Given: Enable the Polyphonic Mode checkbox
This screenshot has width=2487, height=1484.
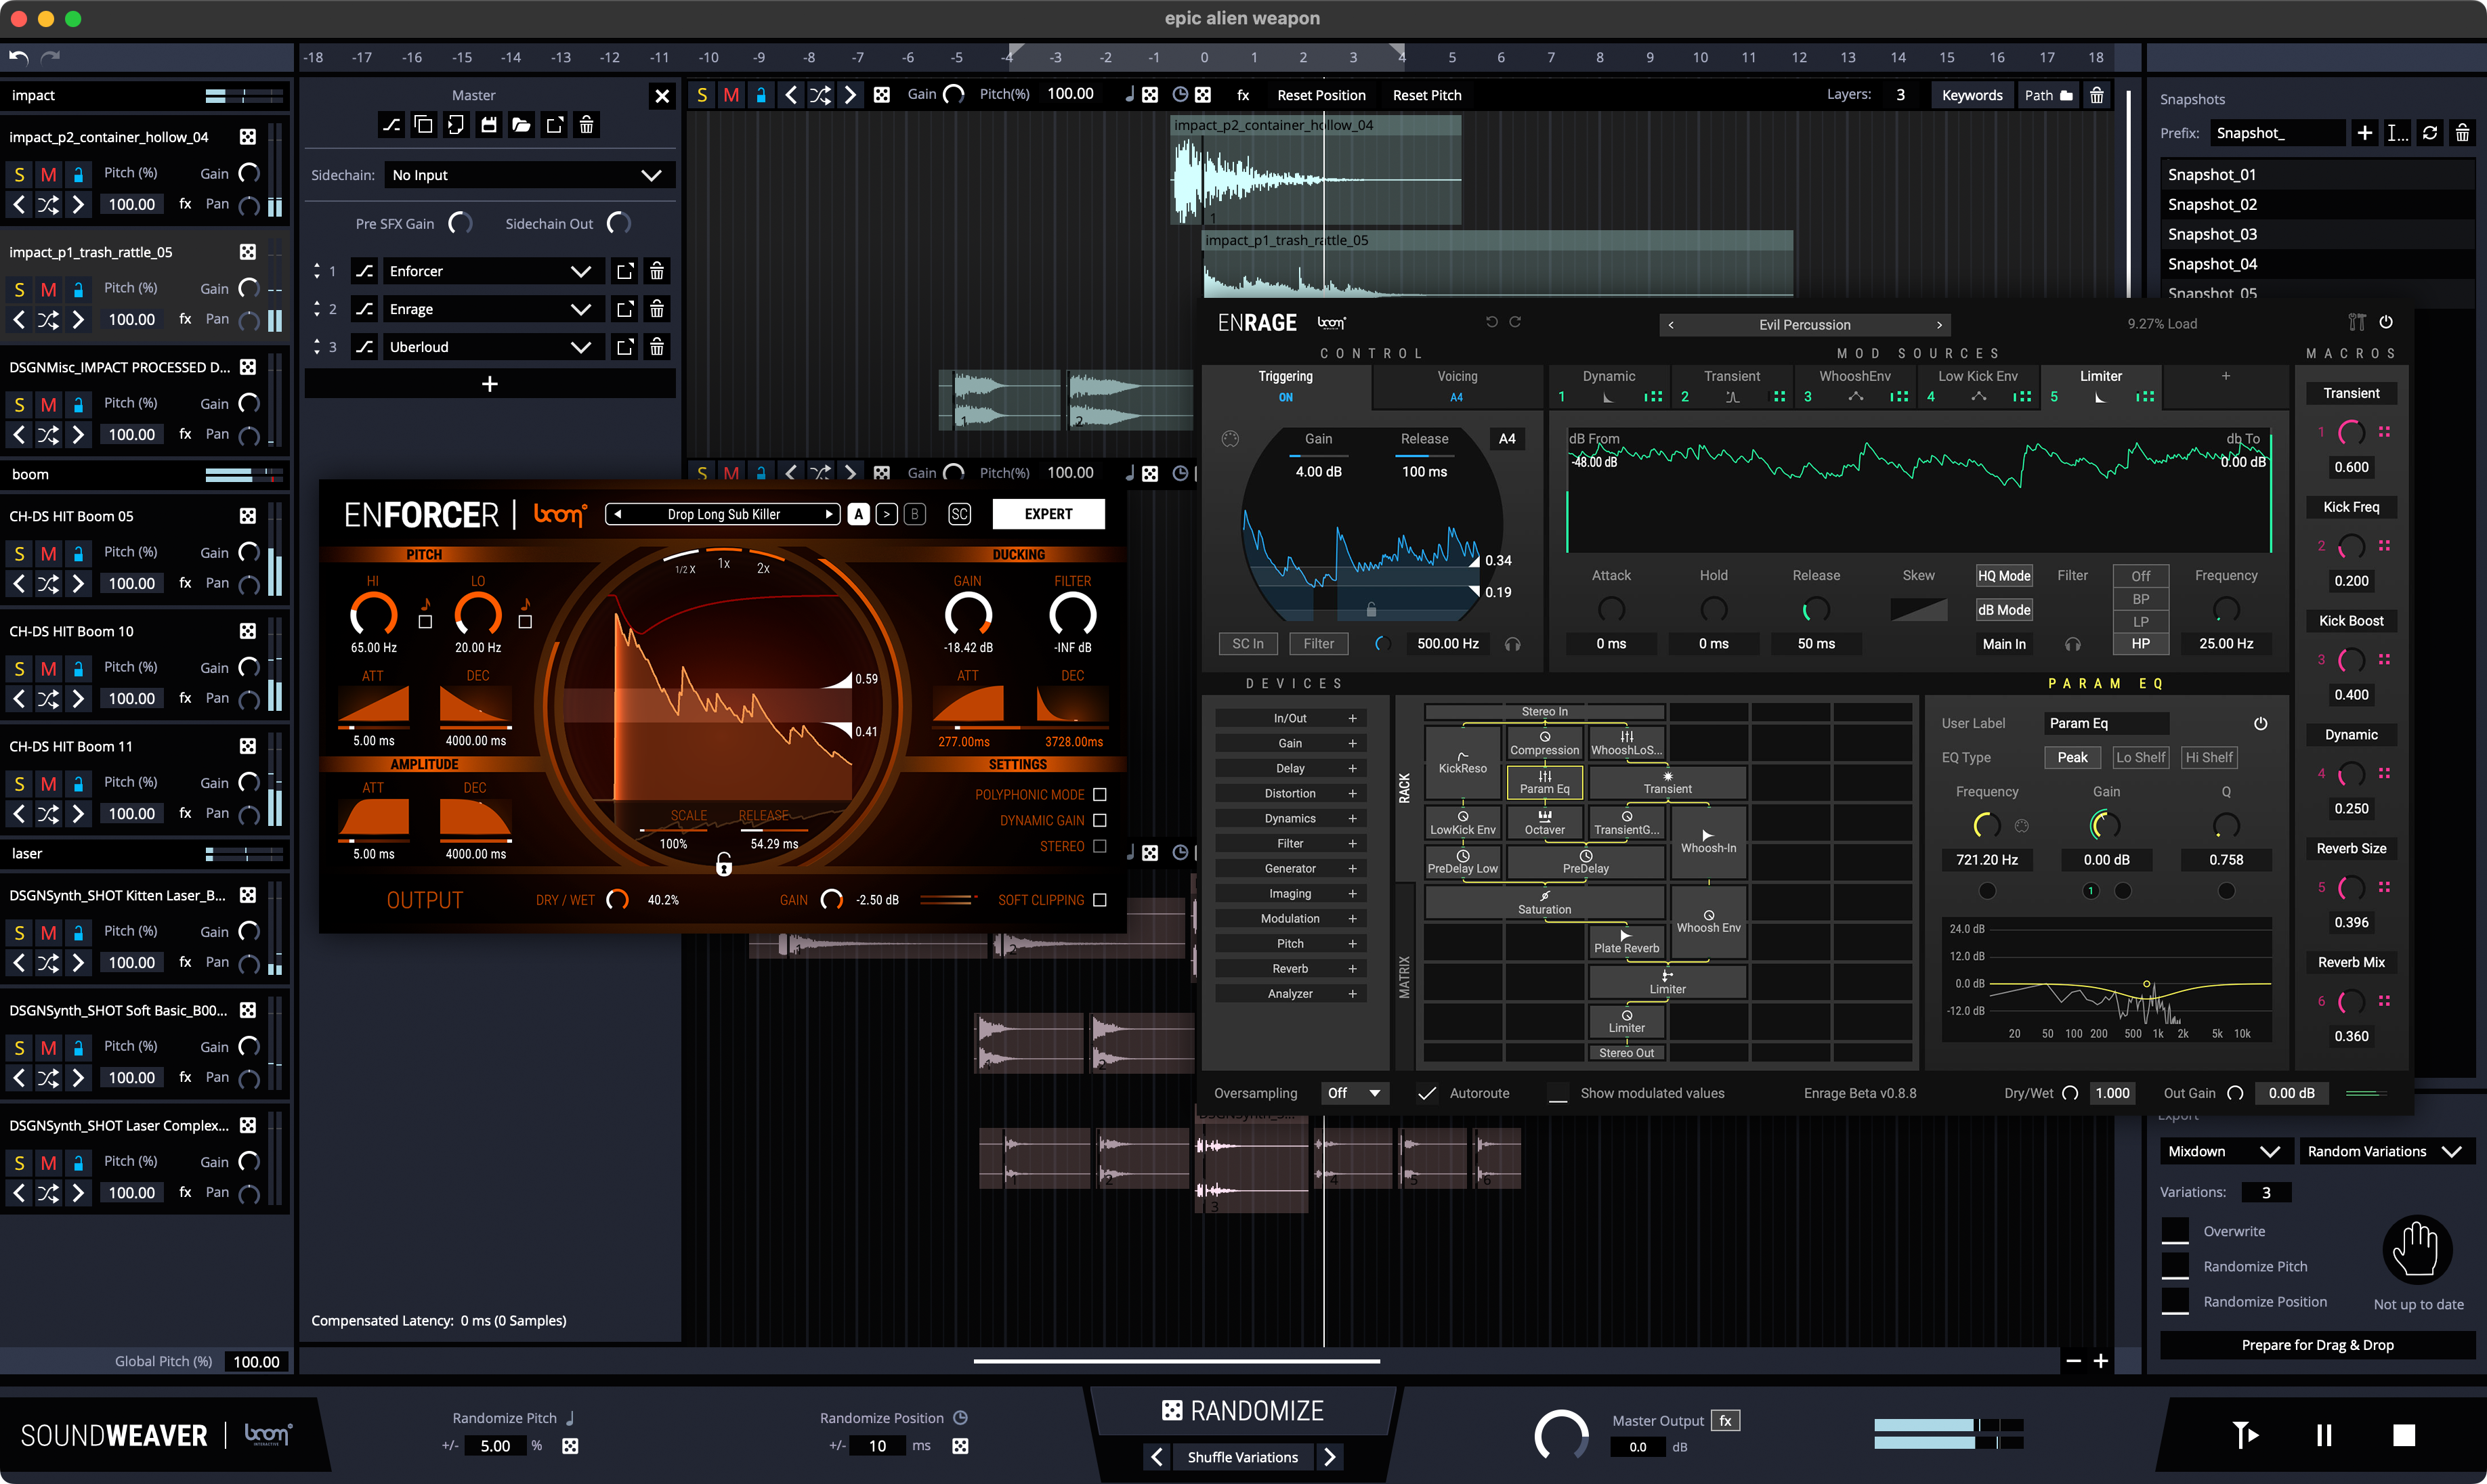Looking at the screenshot, I should tap(1099, 794).
